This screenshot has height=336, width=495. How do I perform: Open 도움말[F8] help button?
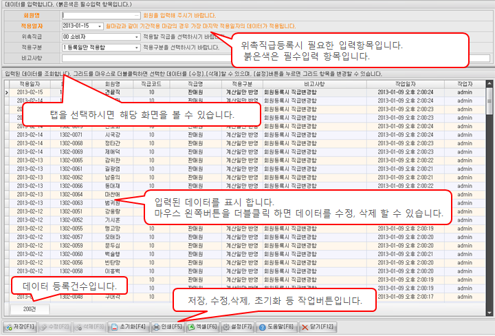[276, 327]
